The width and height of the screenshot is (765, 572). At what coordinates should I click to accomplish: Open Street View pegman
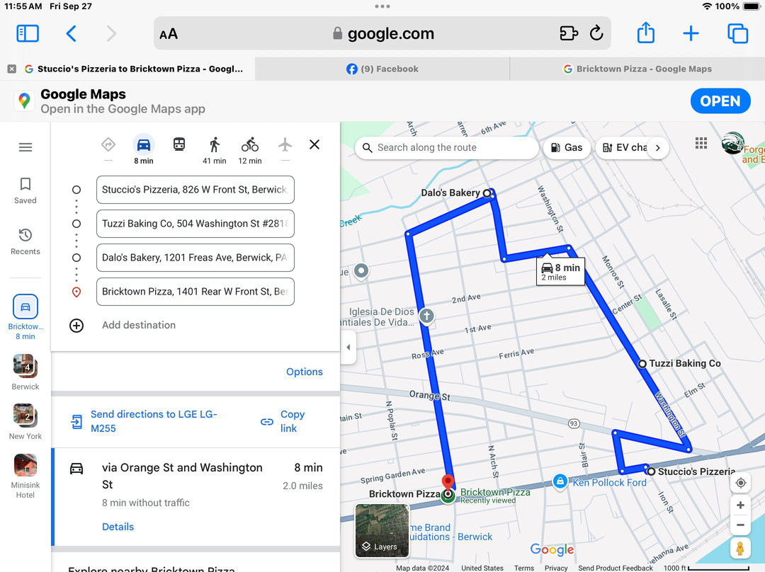coord(740,548)
